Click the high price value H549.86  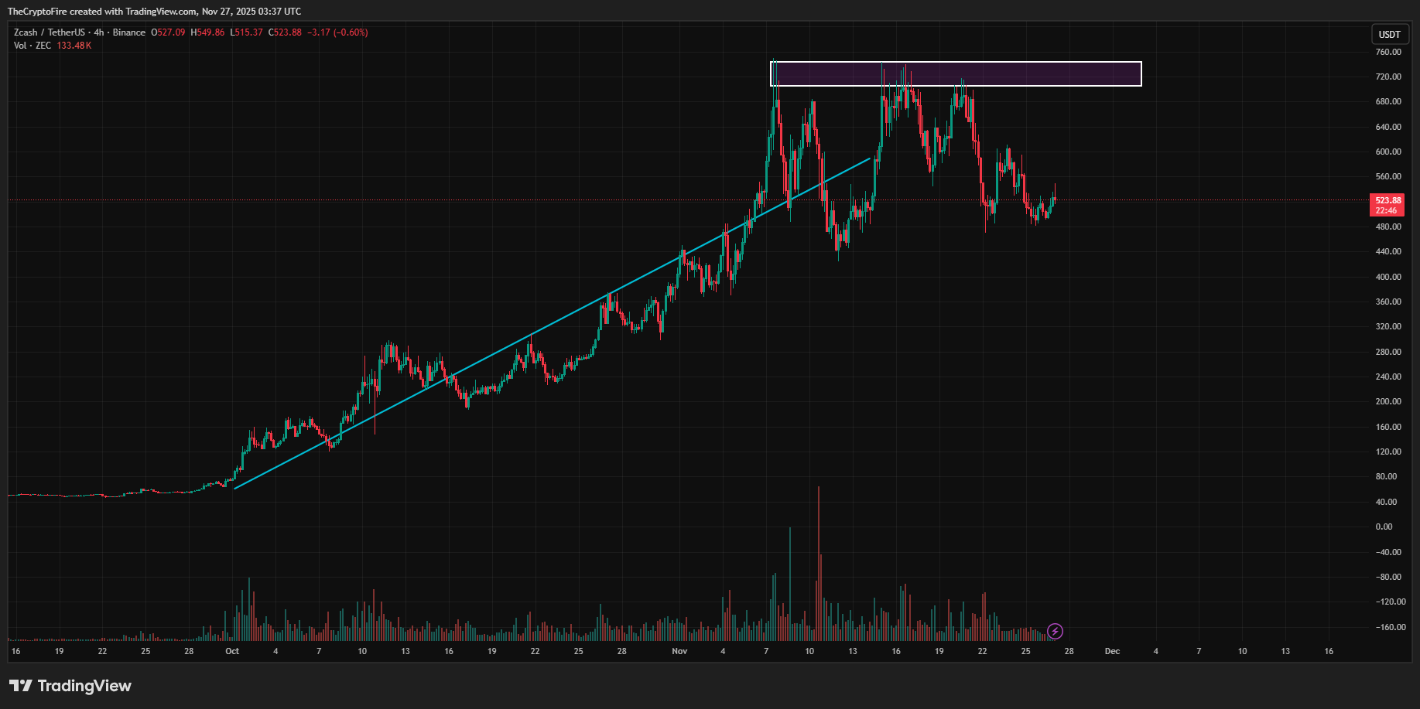207,32
